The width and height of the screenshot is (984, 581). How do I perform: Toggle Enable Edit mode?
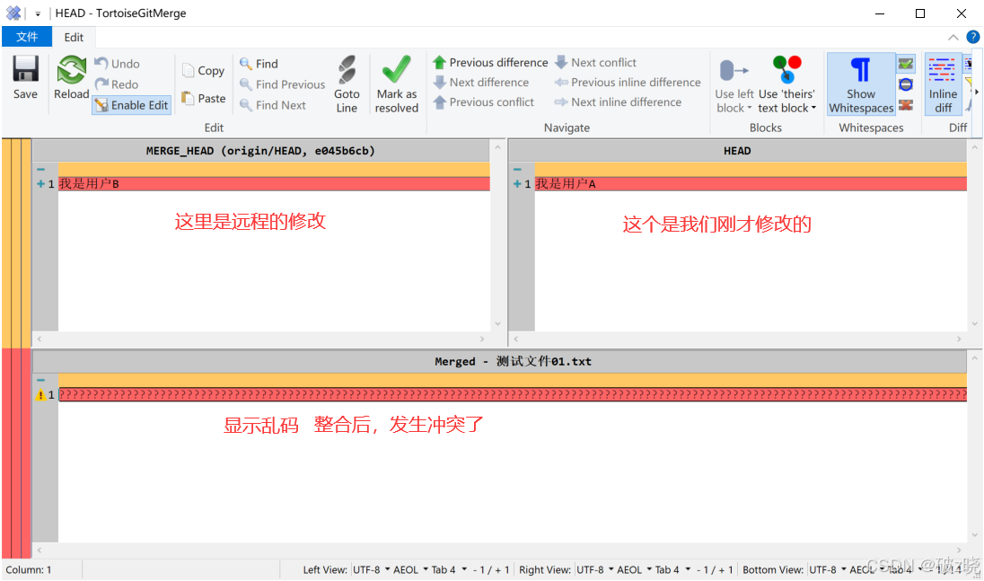click(x=132, y=105)
